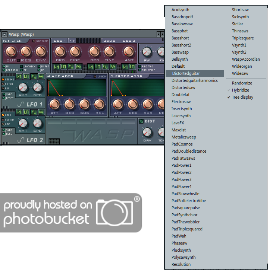
Task: Click the Filter ADSR envelope graph
Action: pos(138,87)
